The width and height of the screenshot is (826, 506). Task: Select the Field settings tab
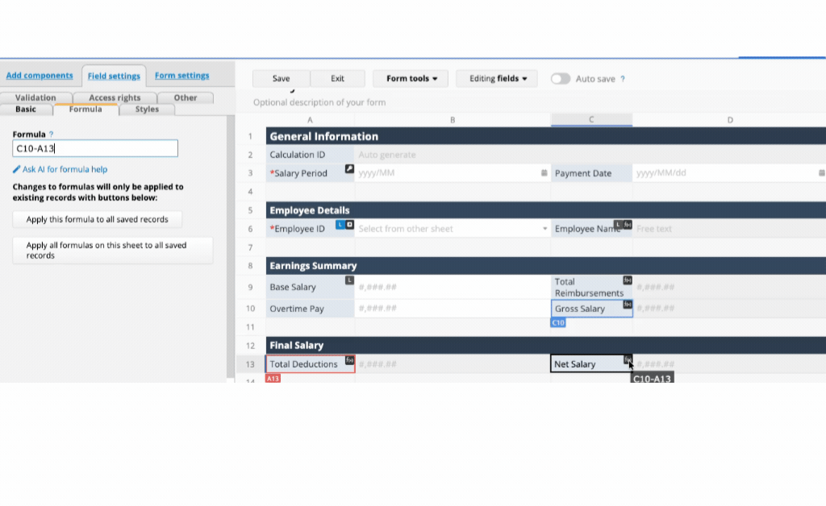pos(114,76)
